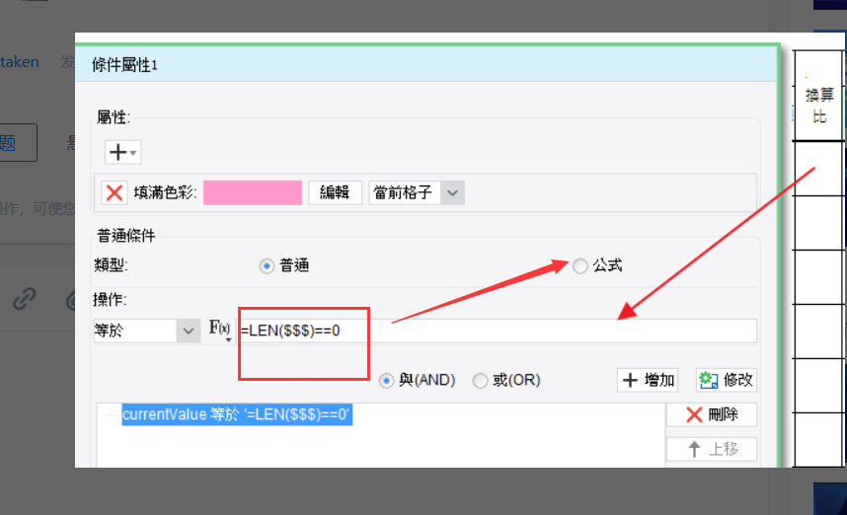The height and width of the screenshot is (515, 847).
Task: Click the 刪除 button to delete the condition
Action: (x=712, y=414)
